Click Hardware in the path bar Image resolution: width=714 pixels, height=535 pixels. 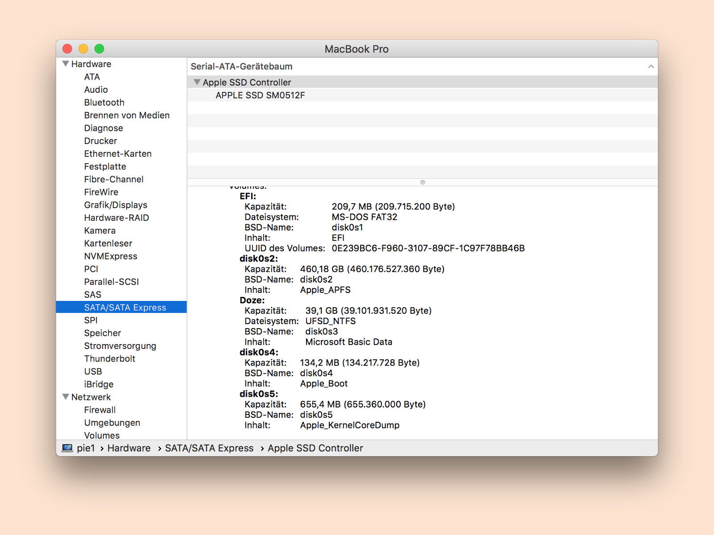[129, 448]
